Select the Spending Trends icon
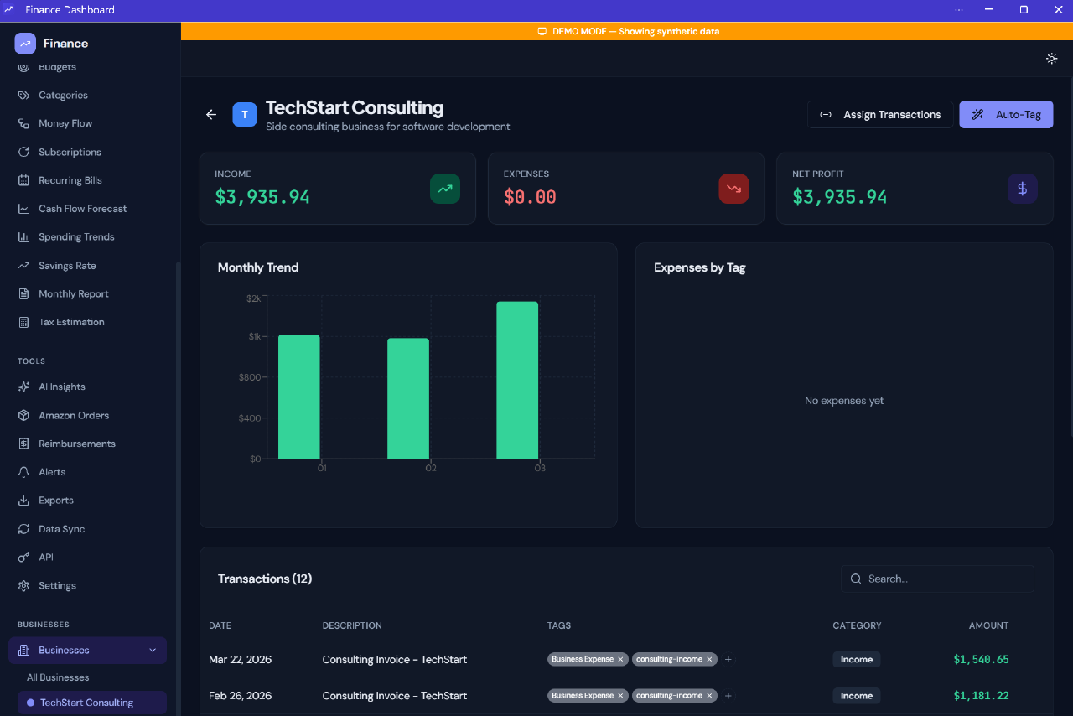 [23, 236]
